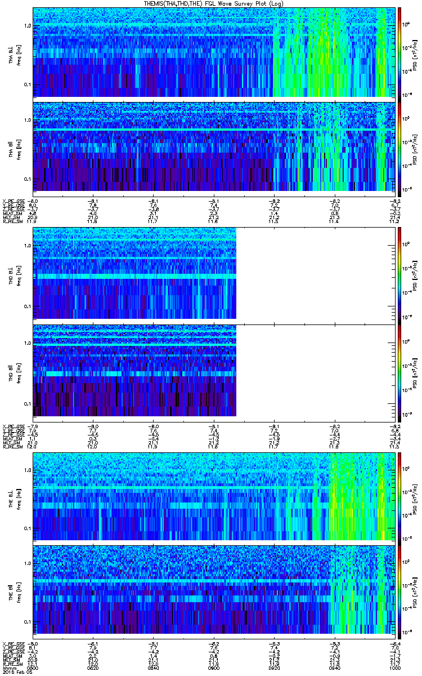Click the '0.1' frequency tick of THD B∥ panel
This screenshot has width=422, height=676.
pyautogui.click(x=28, y=404)
